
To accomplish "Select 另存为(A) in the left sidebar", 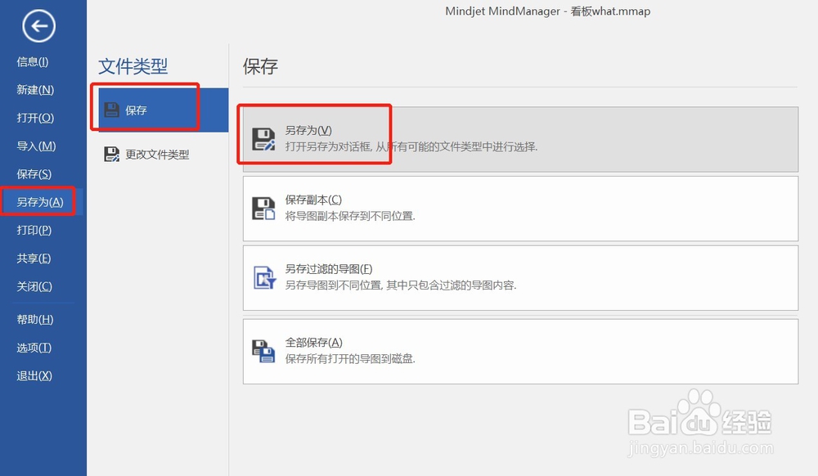I will tap(39, 202).
